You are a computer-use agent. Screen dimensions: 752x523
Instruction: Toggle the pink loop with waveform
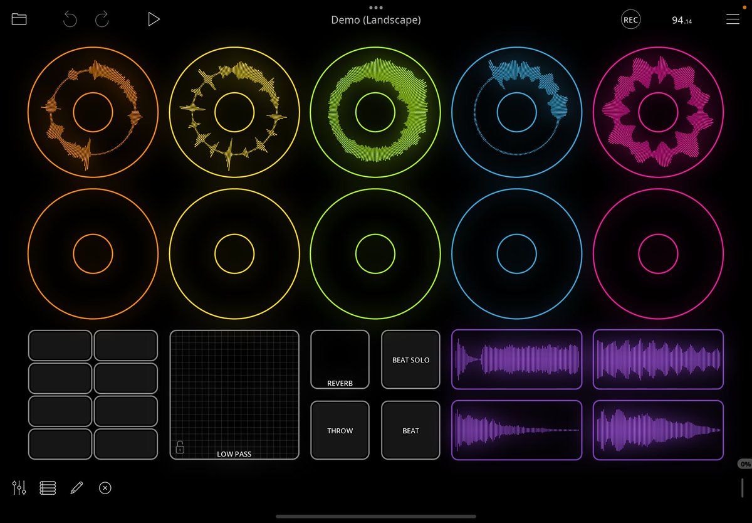tap(658, 112)
